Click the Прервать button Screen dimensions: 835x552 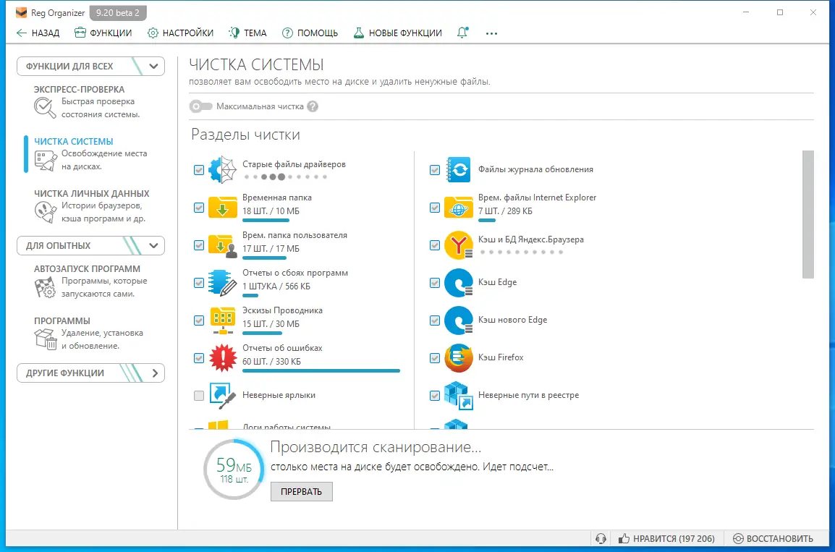click(x=302, y=491)
